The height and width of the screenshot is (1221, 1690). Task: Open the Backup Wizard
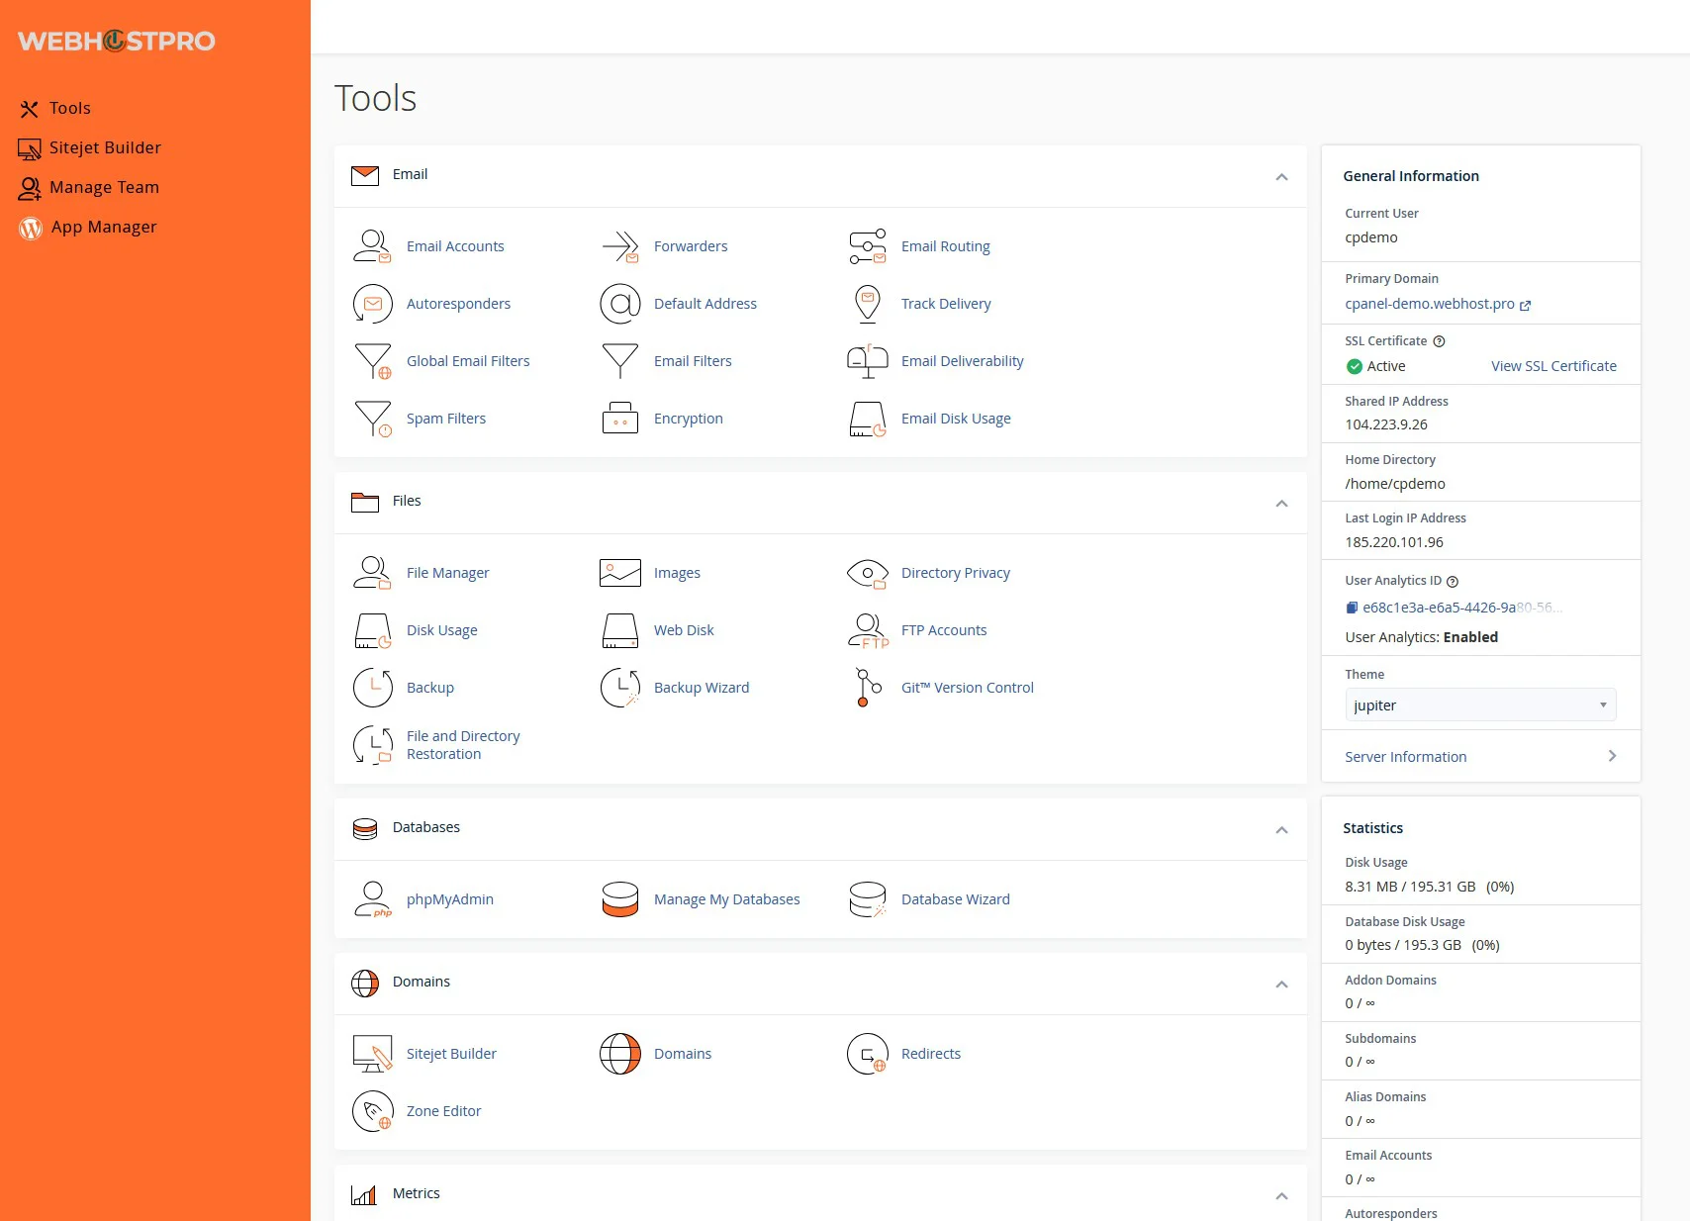pyautogui.click(x=701, y=688)
